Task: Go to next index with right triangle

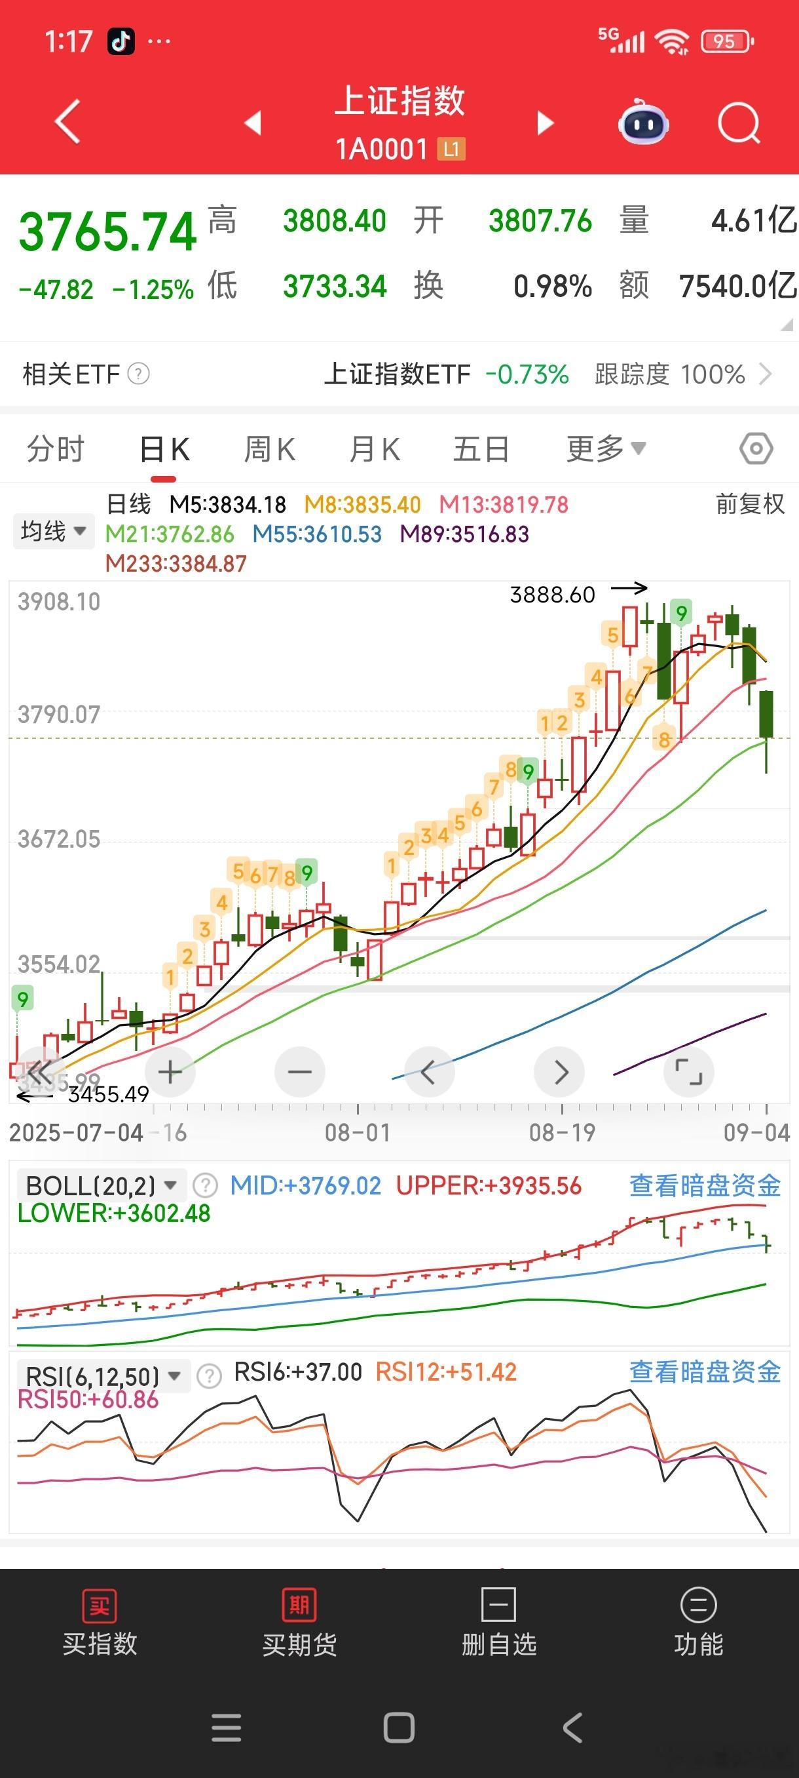Action: pos(546,123)
